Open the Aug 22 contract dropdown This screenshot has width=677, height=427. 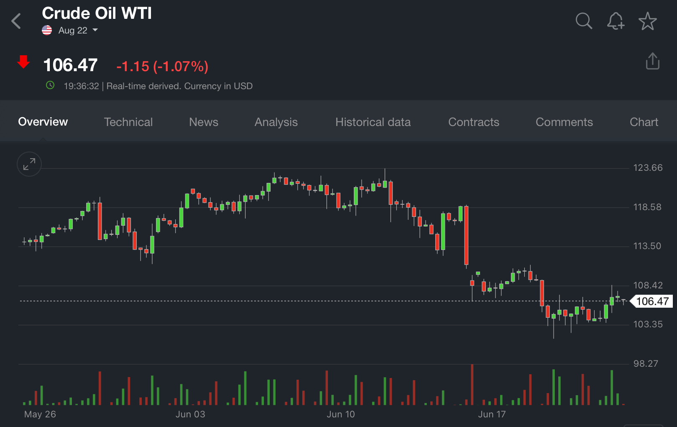click(78, 30)
